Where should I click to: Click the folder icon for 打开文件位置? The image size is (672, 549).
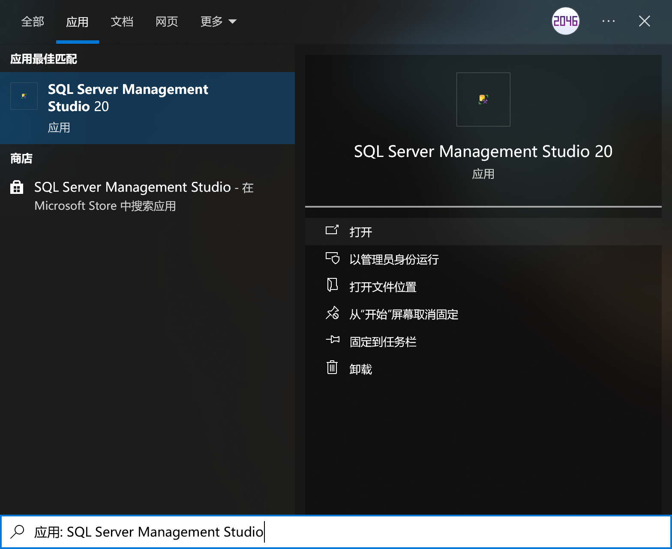click(332, 285)
